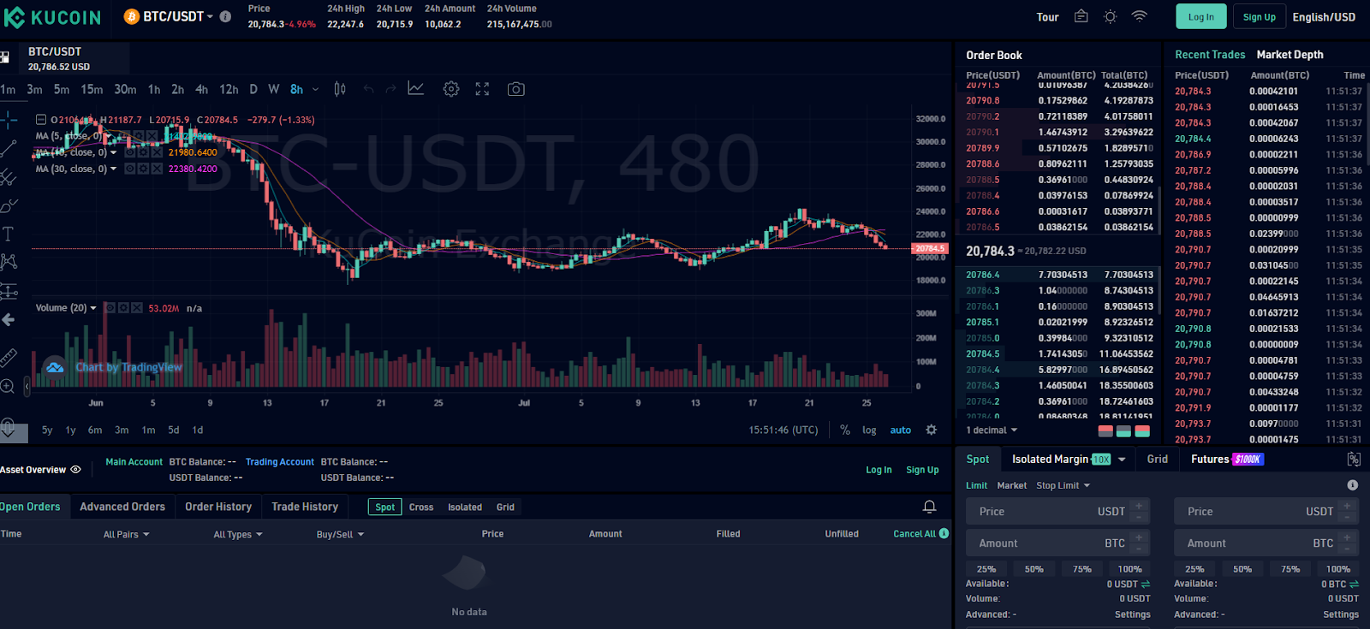Select the brush drawing tool
This screenshot has width=1370, height=629.
[9, 205]
